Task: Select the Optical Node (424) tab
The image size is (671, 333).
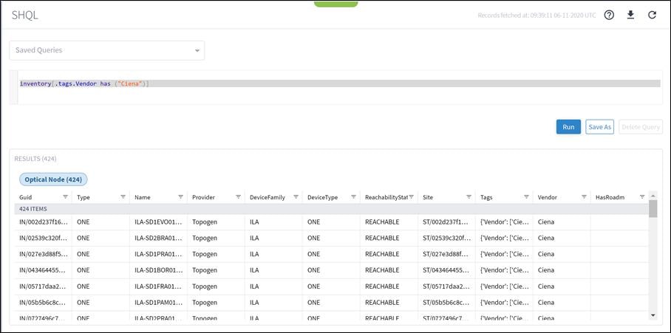Action: [53, 179]
